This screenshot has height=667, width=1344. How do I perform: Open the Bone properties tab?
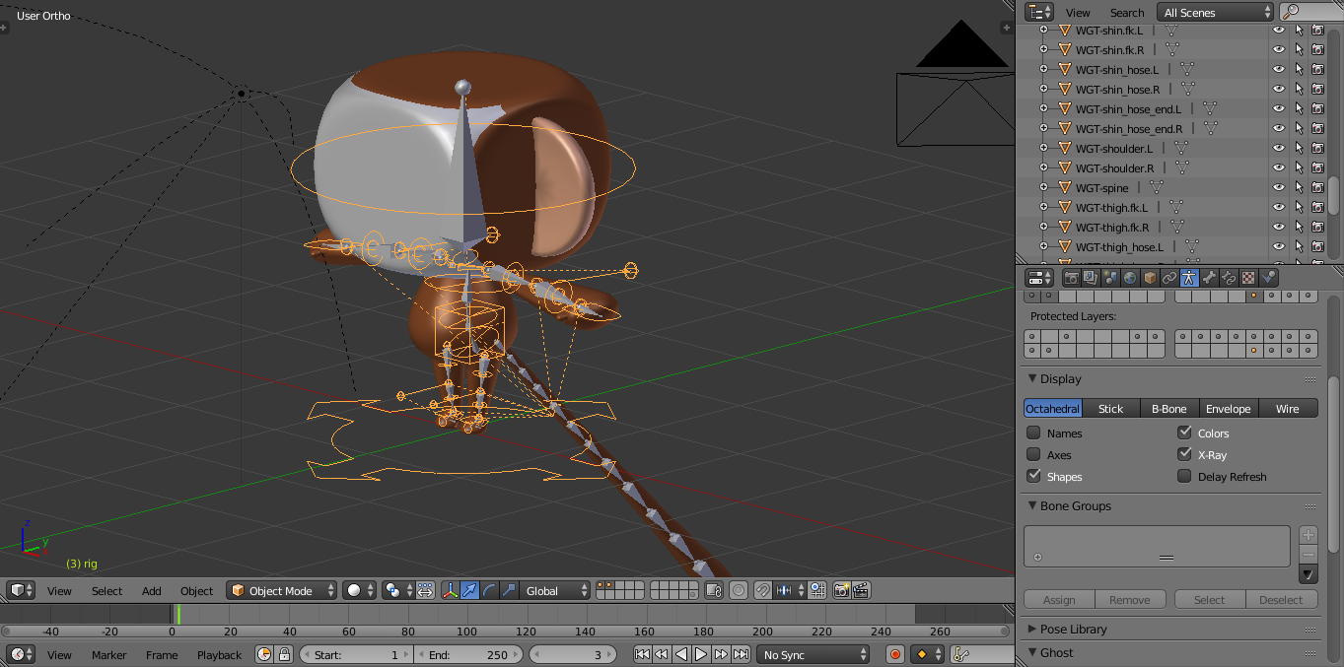1209,277
